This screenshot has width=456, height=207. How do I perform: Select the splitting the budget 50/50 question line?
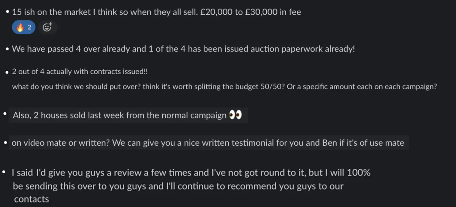click(x=224, y=87)
